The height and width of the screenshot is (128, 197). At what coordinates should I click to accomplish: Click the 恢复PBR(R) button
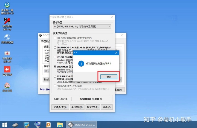[92, 107]
